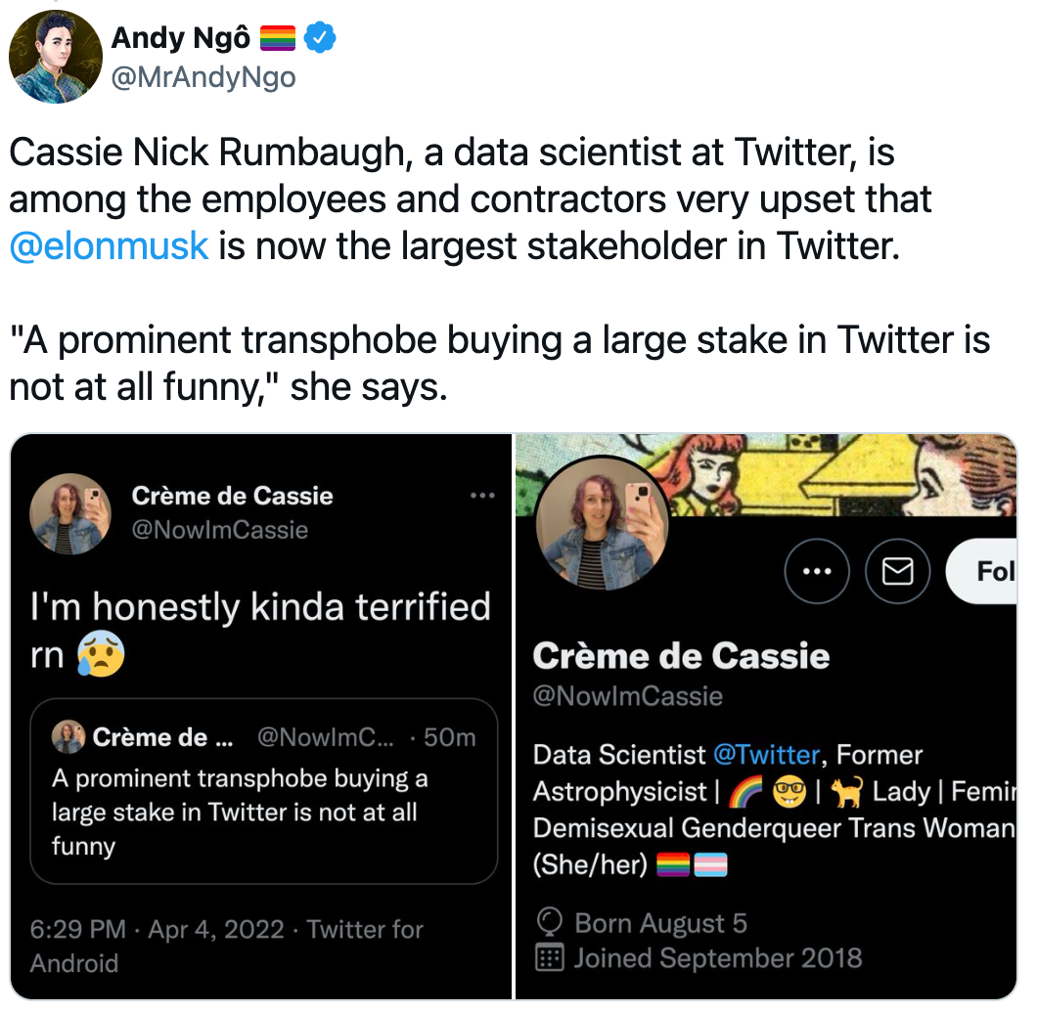Click the balloon icon by Born August 5

549,922
